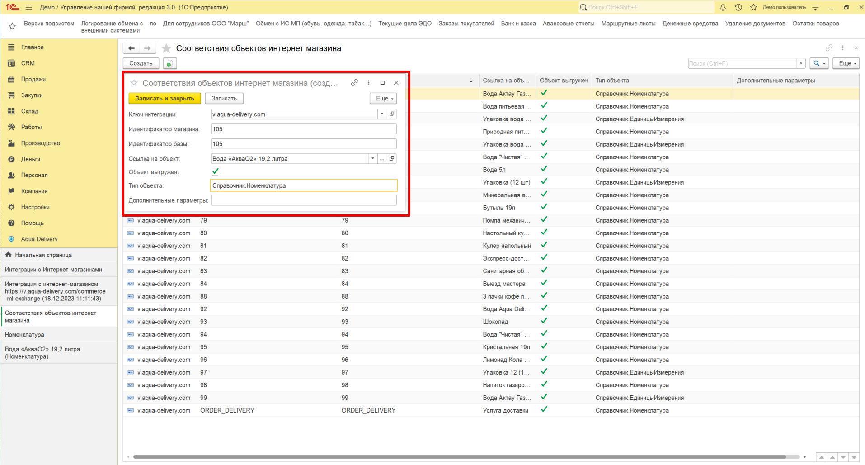Go back with the left arrow
The width and height of the screenshot is (865, 465).
(132, 48)
